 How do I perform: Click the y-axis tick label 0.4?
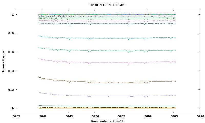coord(11,71)
